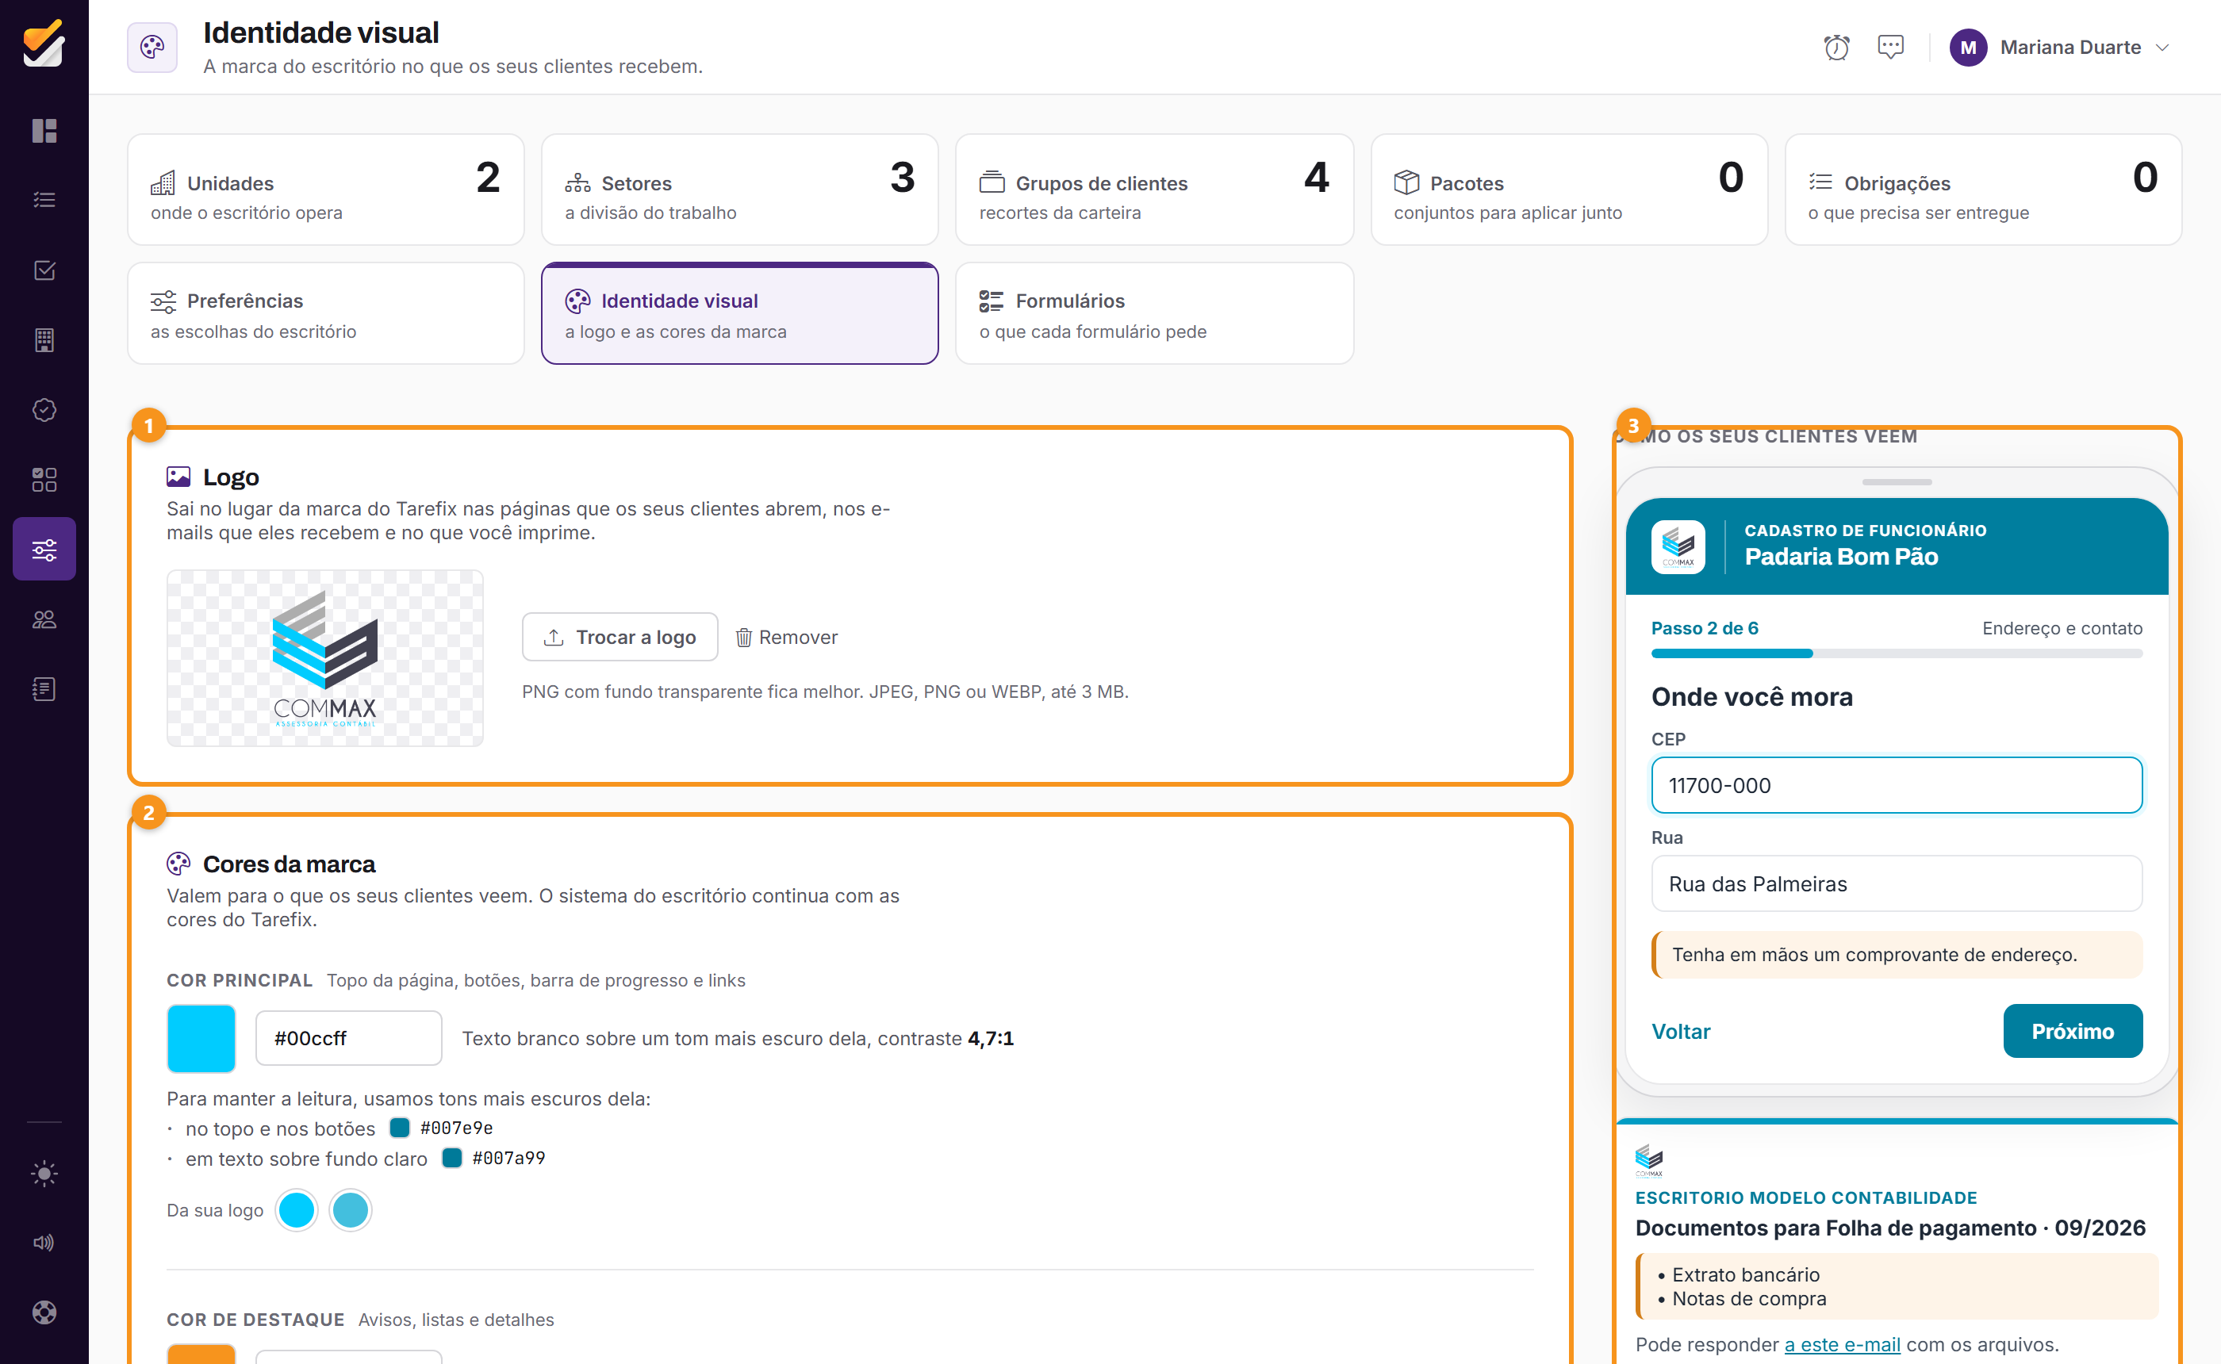Image resolution: width=2221 pixels, height=1364 pixels.
Task: Click the M user avatar
Action: pyautogui.click(x=1969, y=47)
